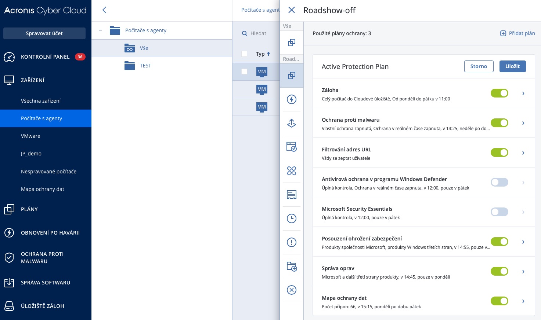Image resolution: width=541 pixels, height=320 pixels.
Task: Open the inventory details list icon
Action: (x=292, y=195)
